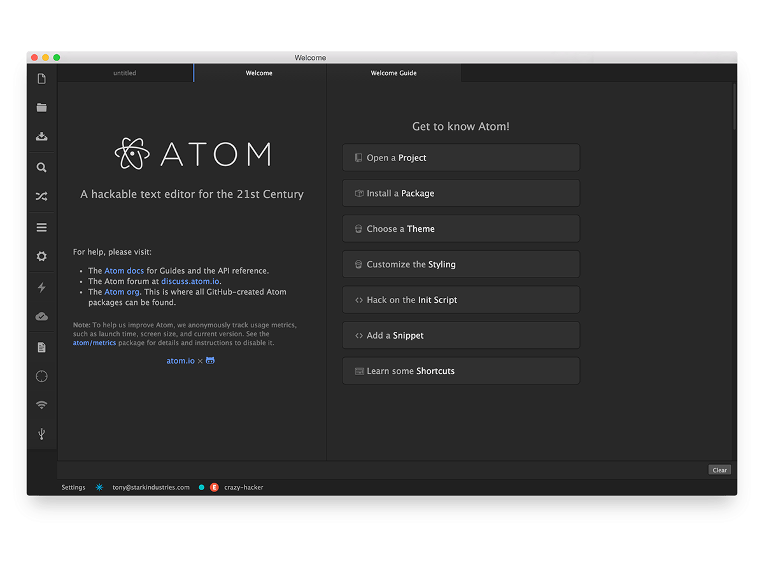Expand the Customize the Styling section
The width and height of the screenshot is (764, 573).
point(461,264)
